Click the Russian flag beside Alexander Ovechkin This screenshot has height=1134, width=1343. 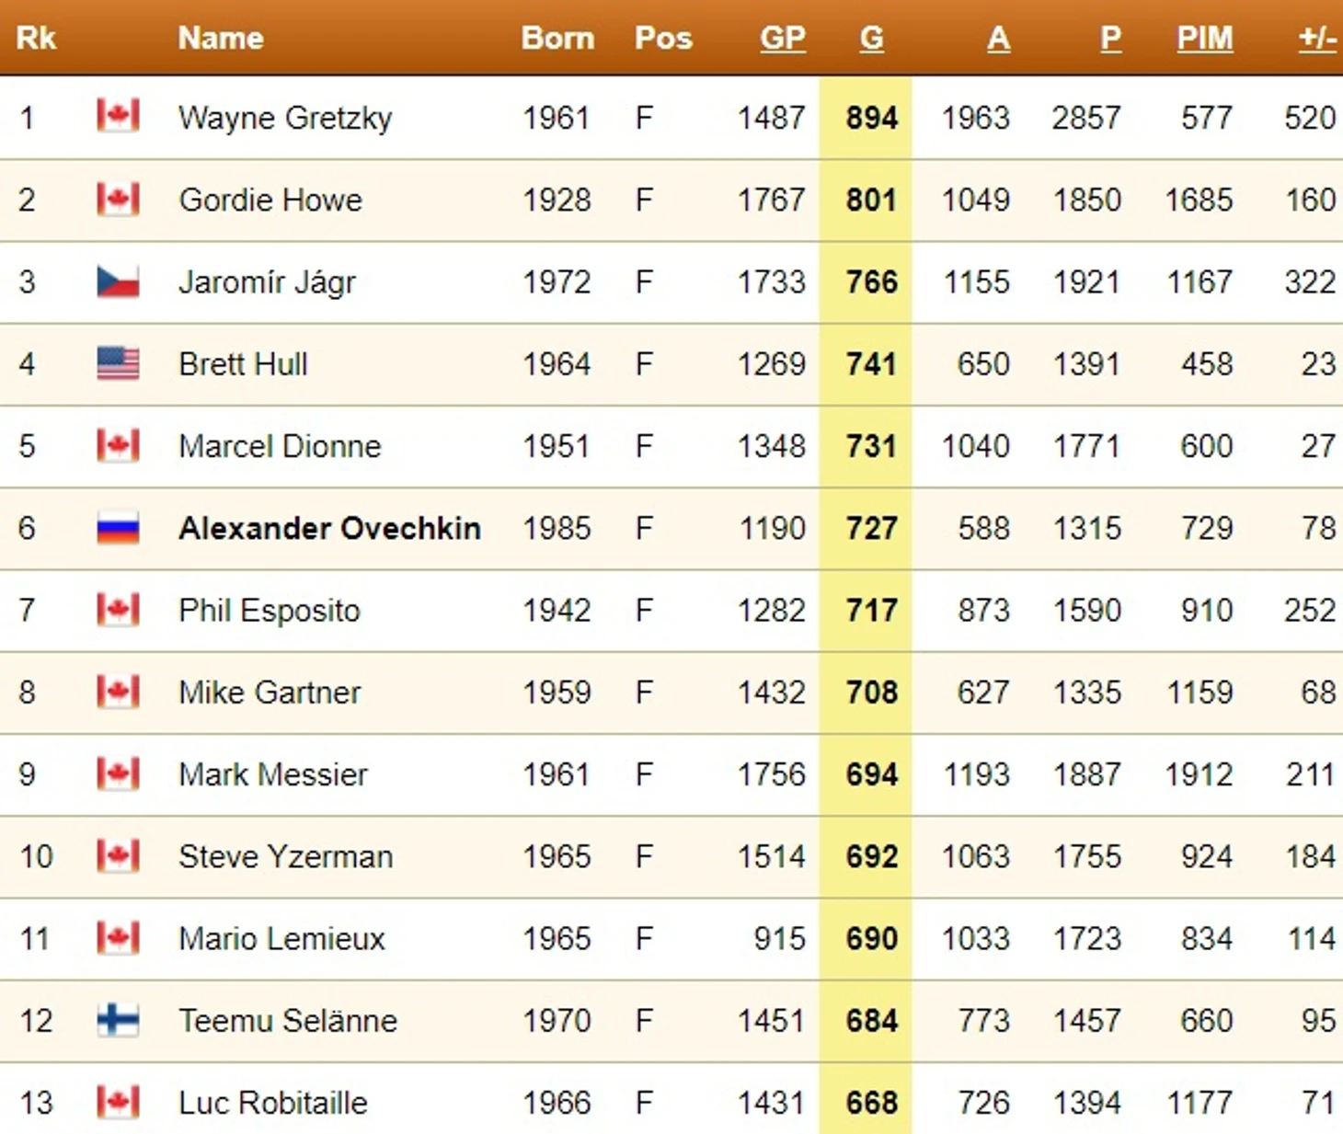tap(118, 528)
